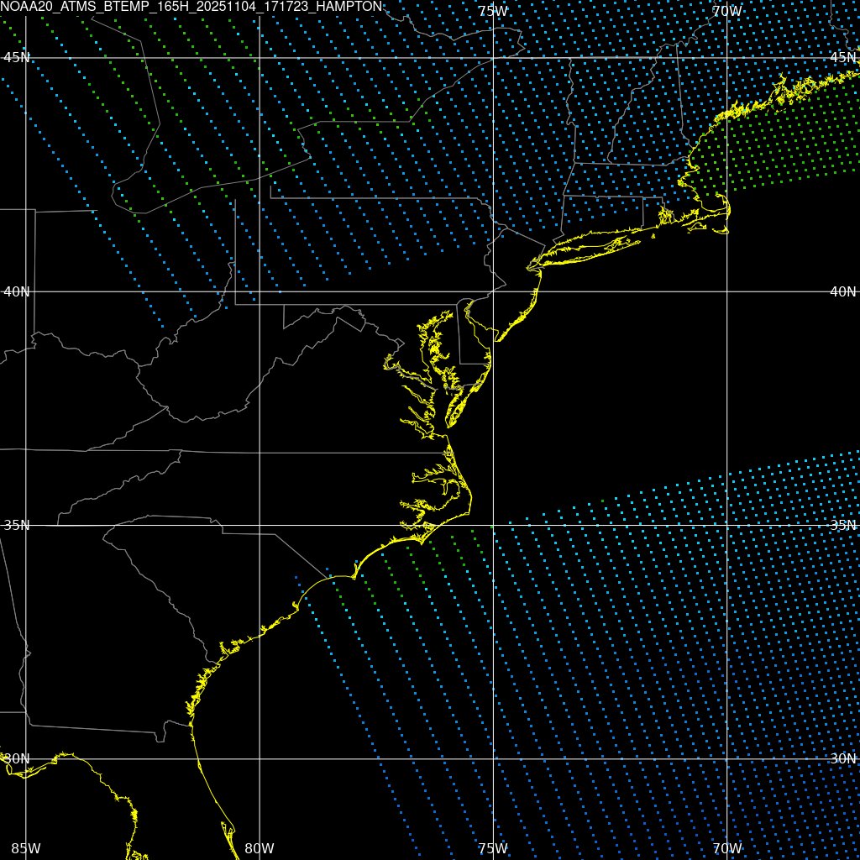Click the 75W label at top edge
The width and height of the screenshot is (860, 860).
(492, 11)
